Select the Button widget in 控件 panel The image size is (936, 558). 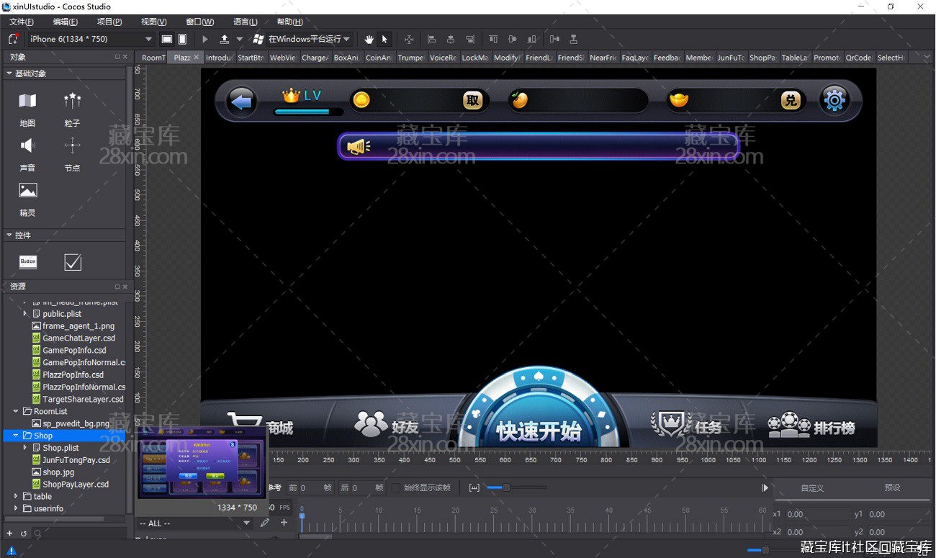point(28,262)
